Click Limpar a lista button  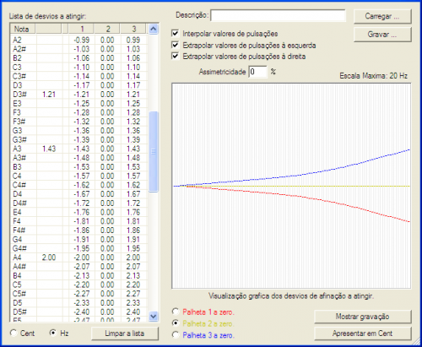[x=125, y=333]
